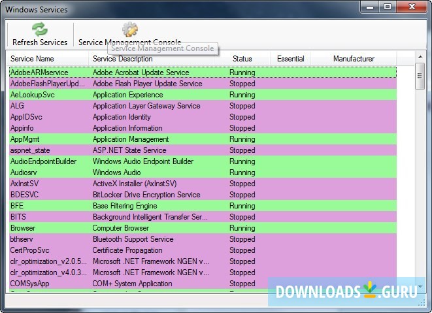Click Application Layer Gateway Service description
This screenshot has width=432, height=313.
coord(146,106)
